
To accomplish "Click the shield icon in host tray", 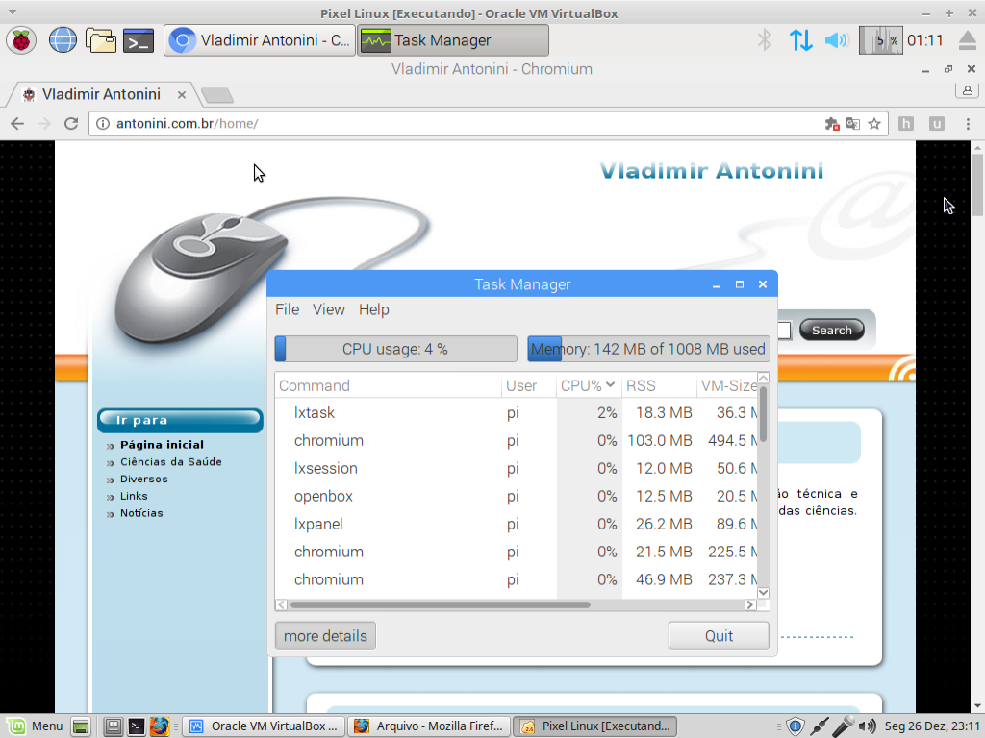I will tap(796, 726).
